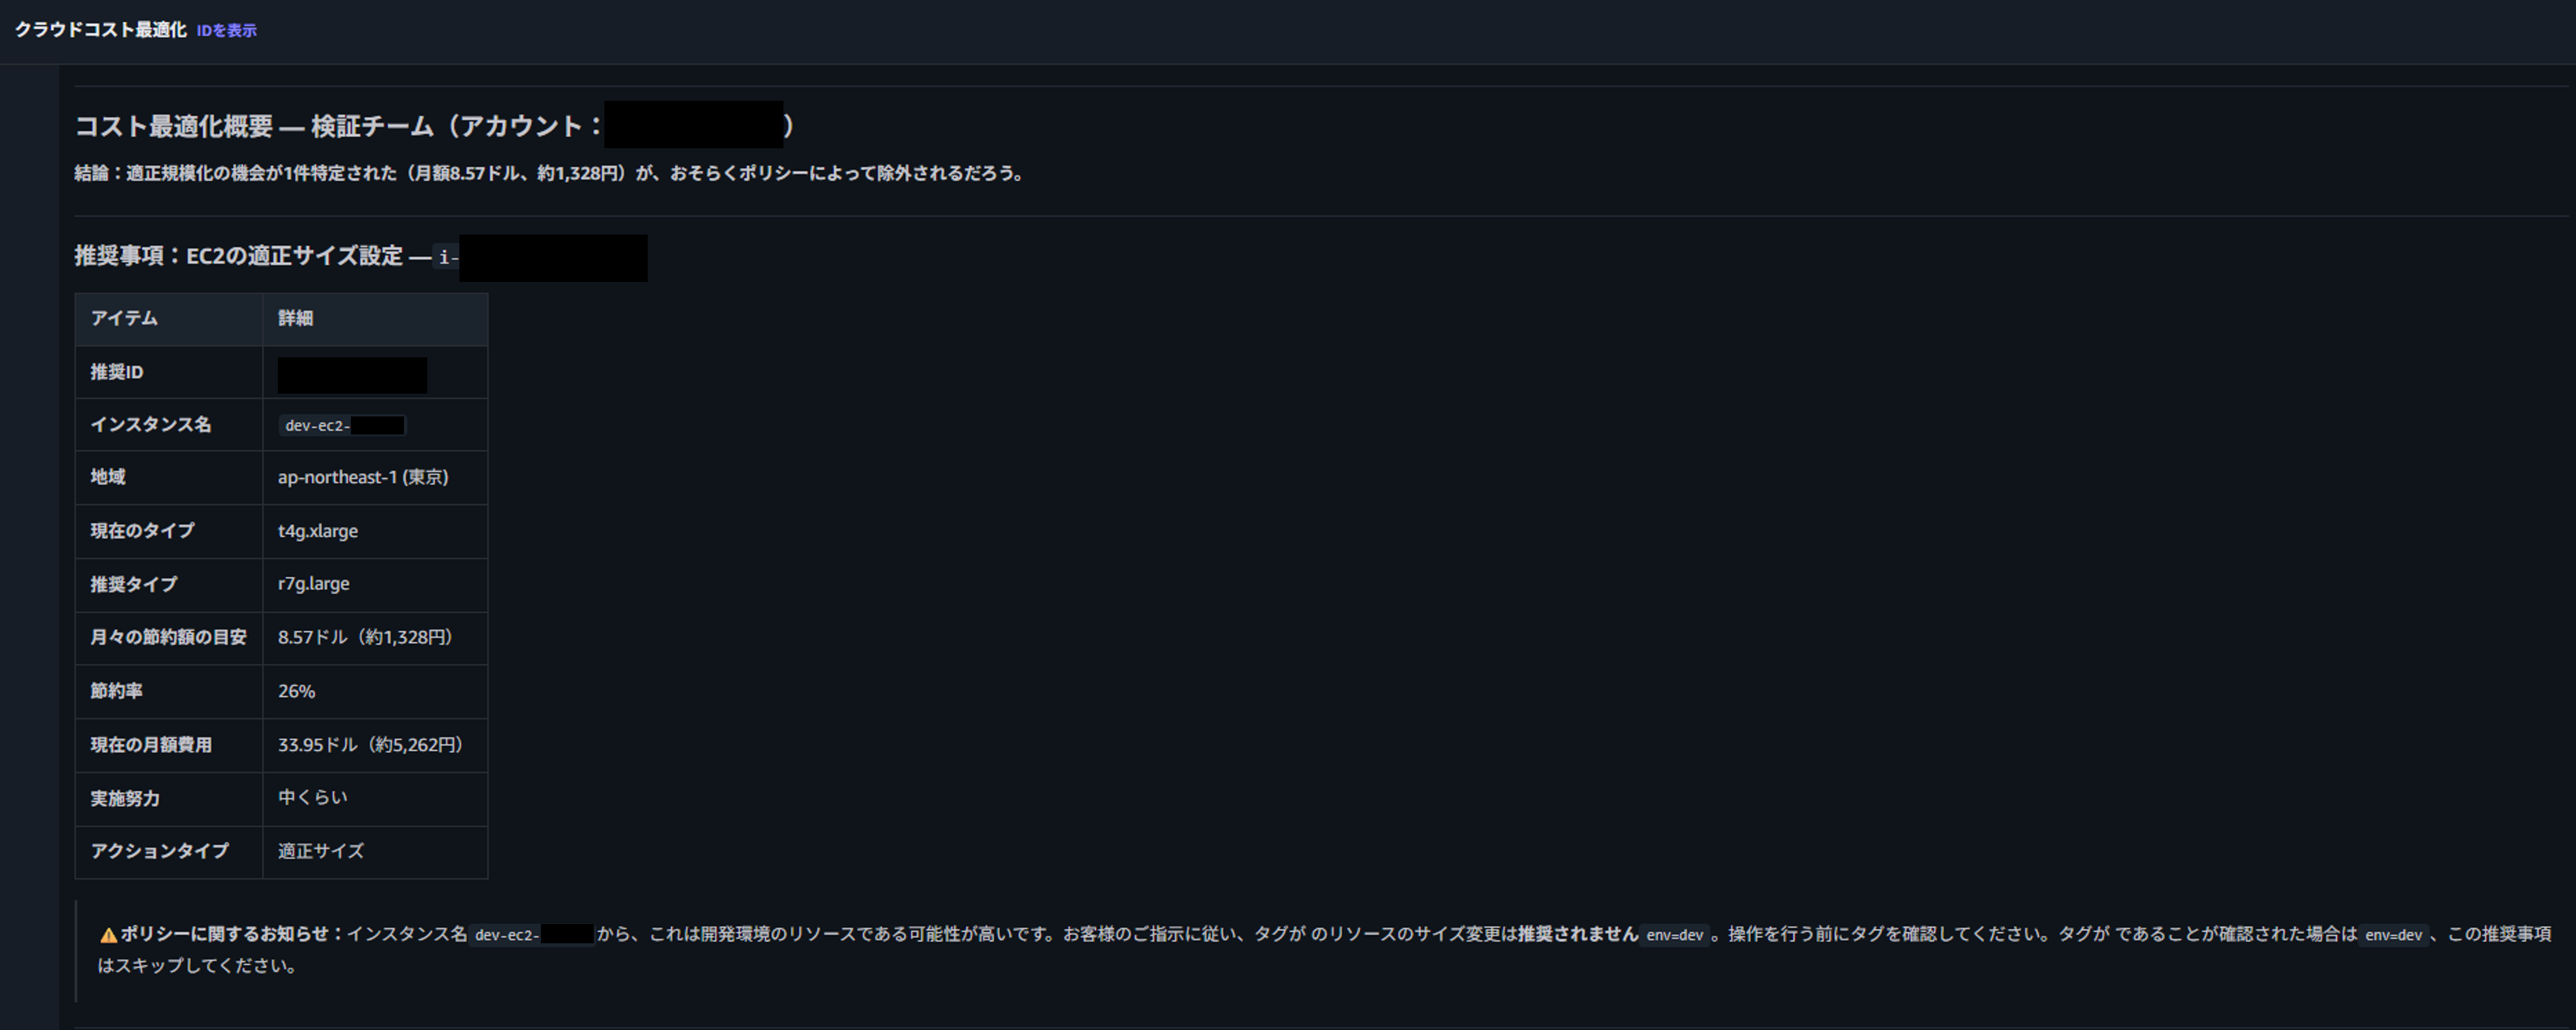Select the recommended type value 'r7g.large'
Image resolution: width=2576 pixels, height=1030 pixels.
(314, 584)
